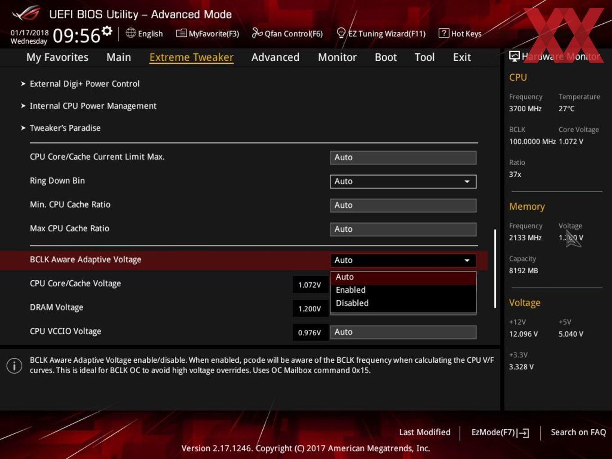Click Min. CPU Cache Ratio label
The image size is (612, 459).
[70, 204]
